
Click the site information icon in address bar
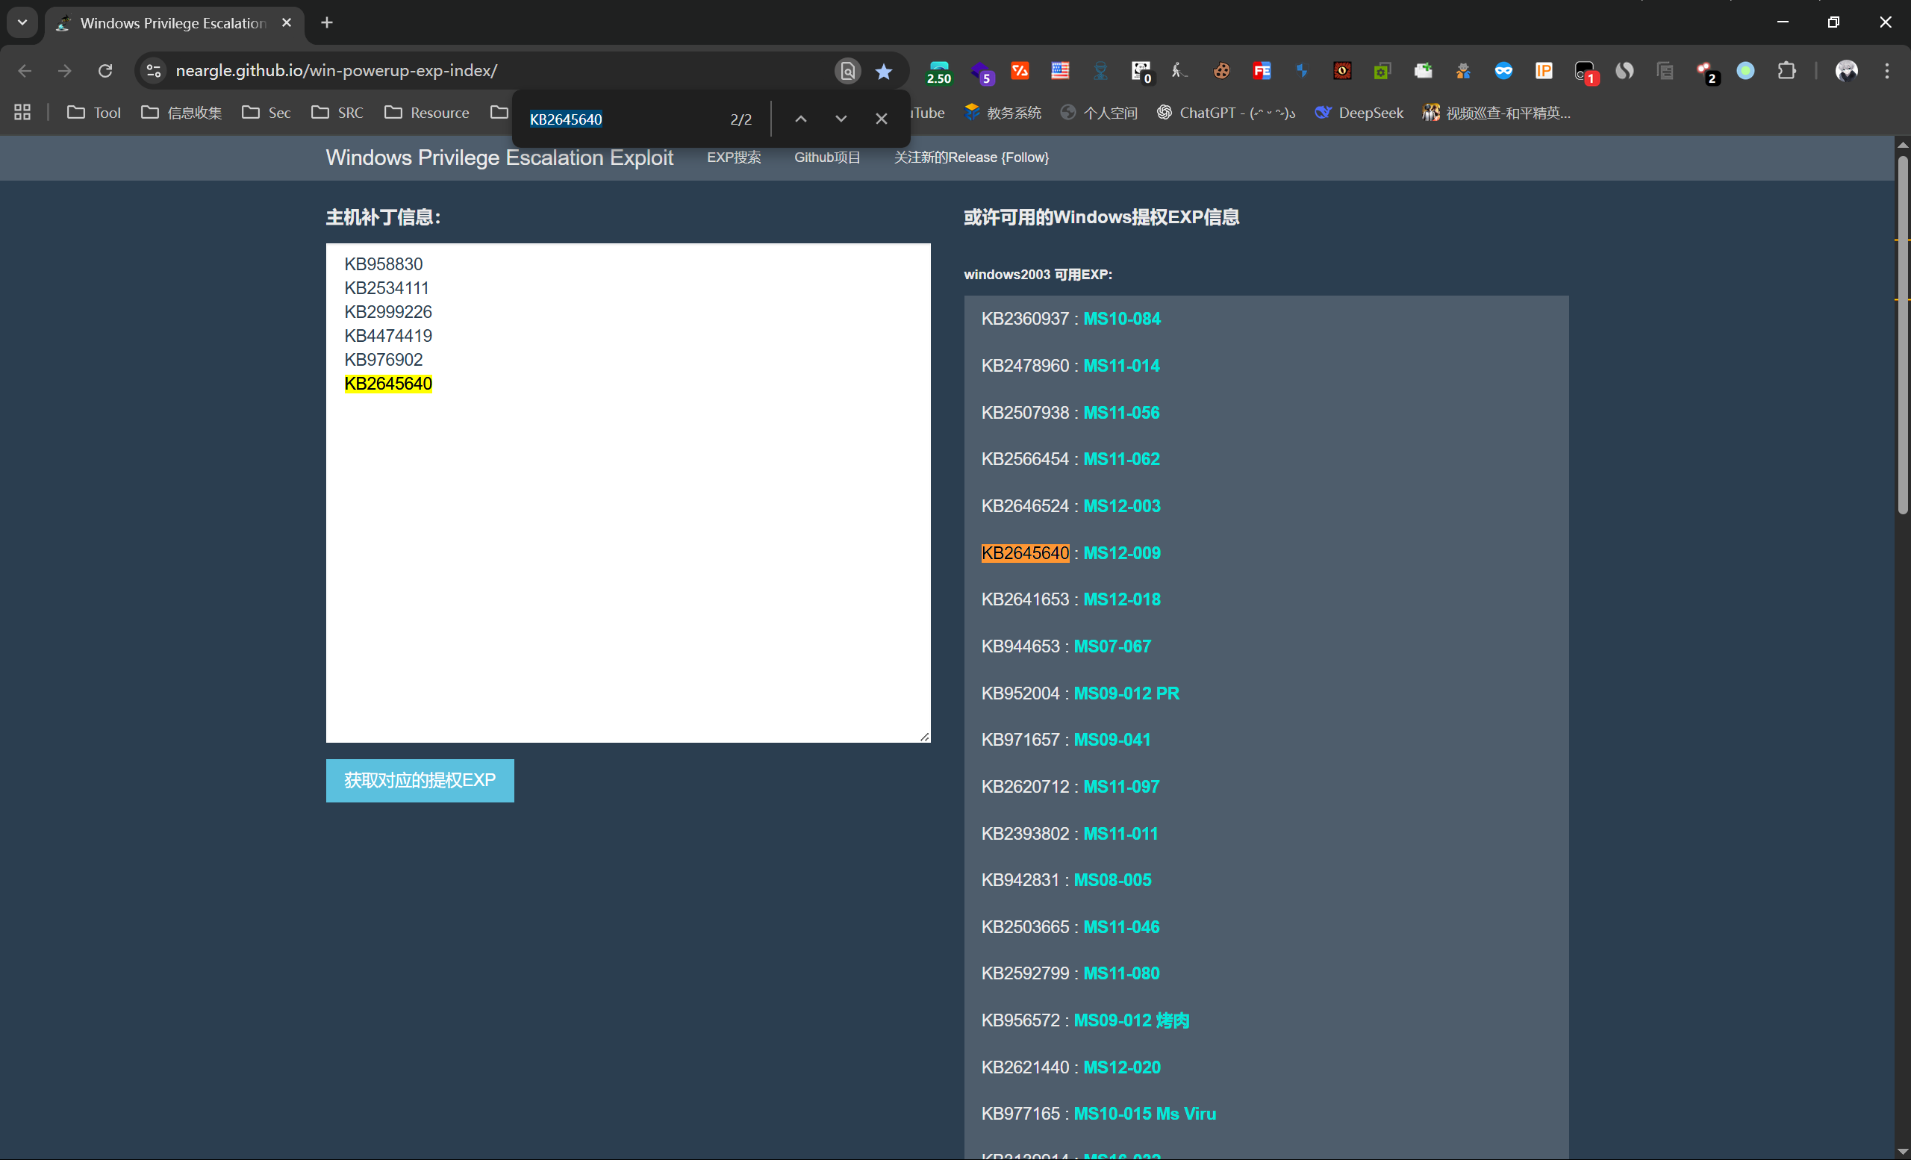154,71
